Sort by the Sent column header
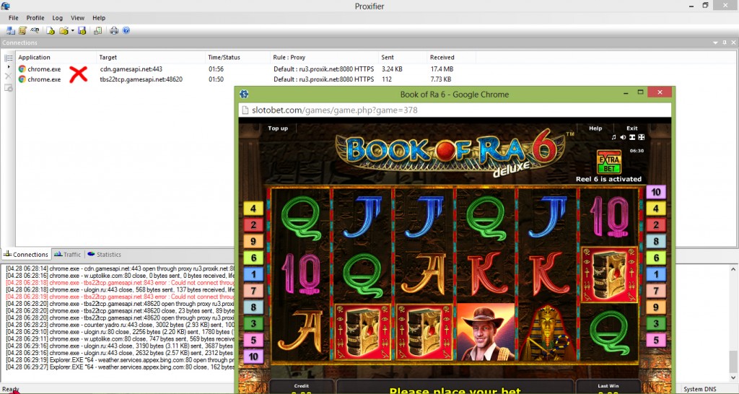The image size is (739, 394). click(403, 58)
